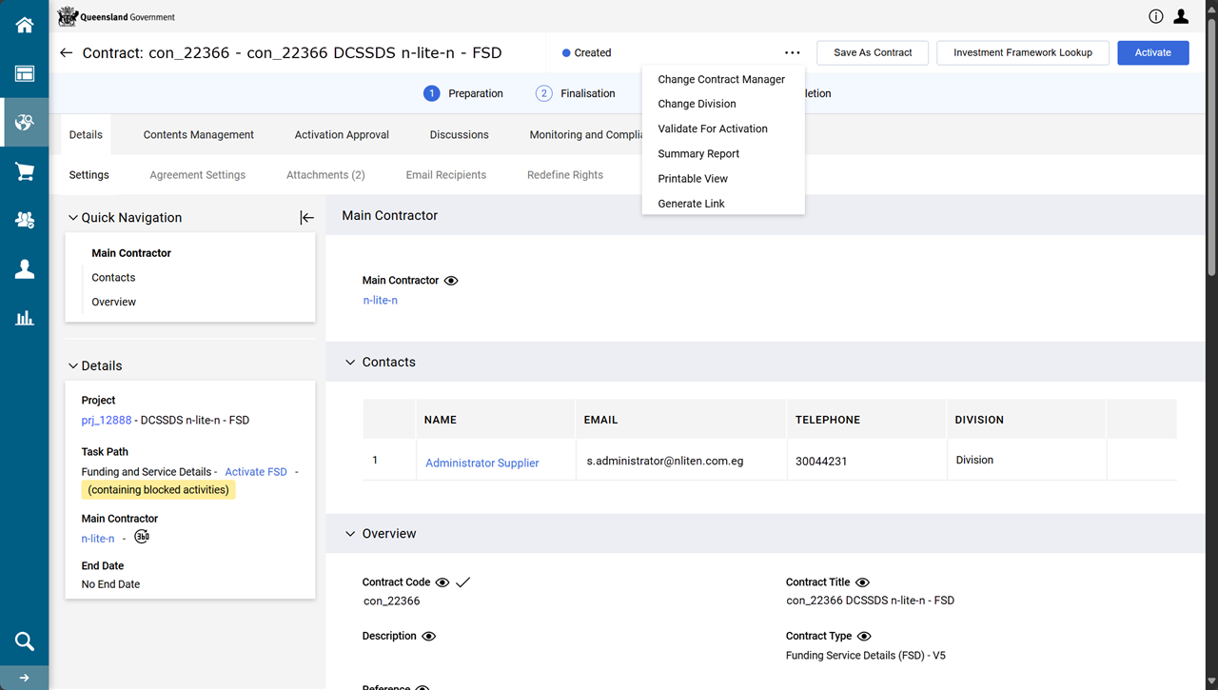This screenshot has height=690, width=1218.
Task: Collapse the Overview section chevron
Action: (350, 534)
